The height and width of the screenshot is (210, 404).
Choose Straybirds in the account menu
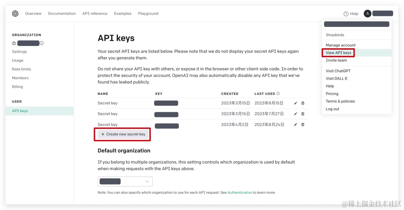pos(335,35)
